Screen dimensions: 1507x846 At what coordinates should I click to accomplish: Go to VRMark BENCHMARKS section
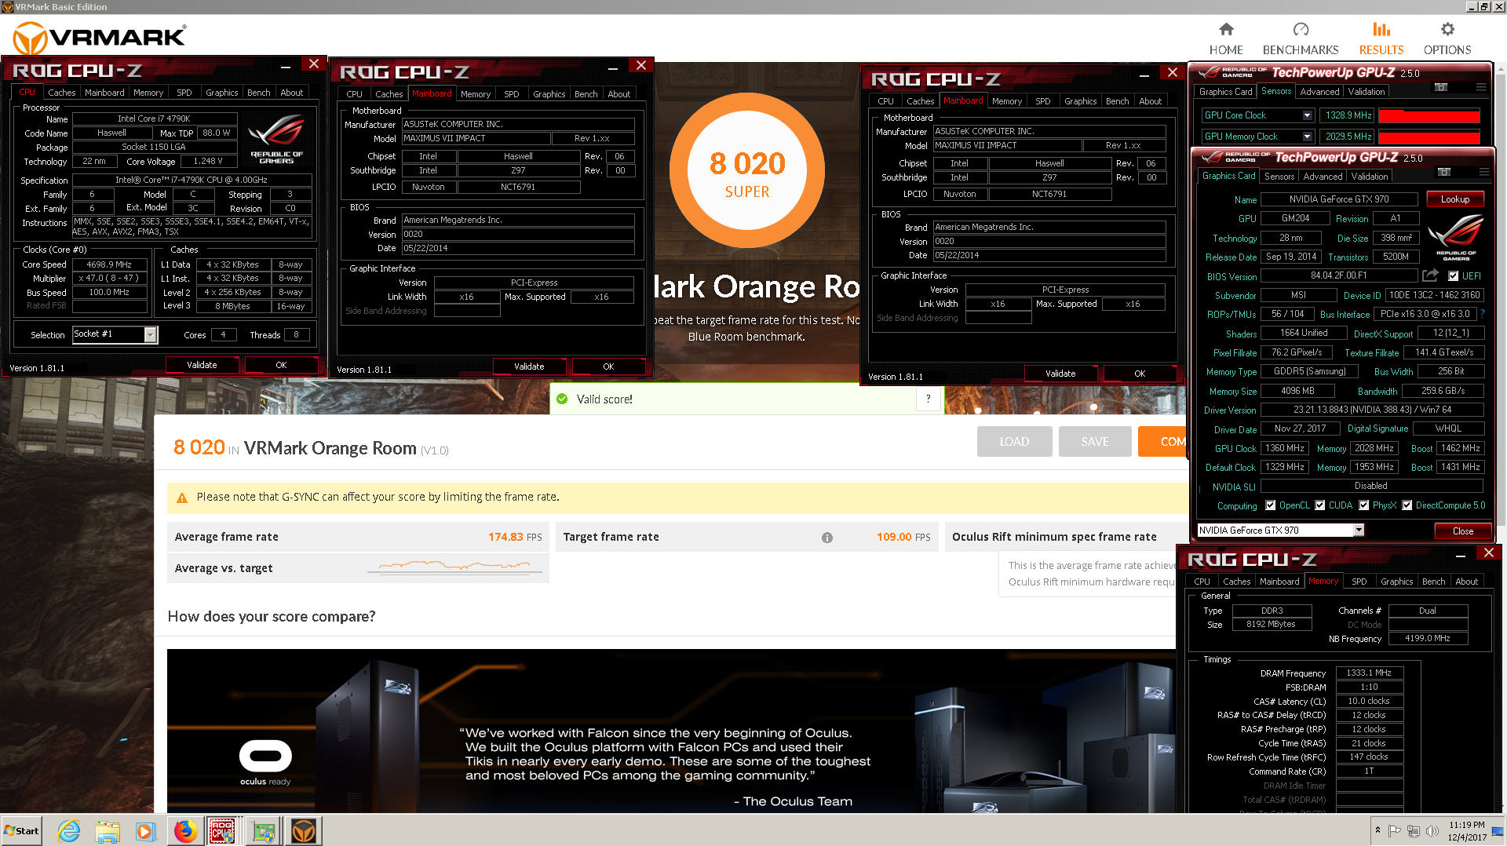click(1301, 38)
